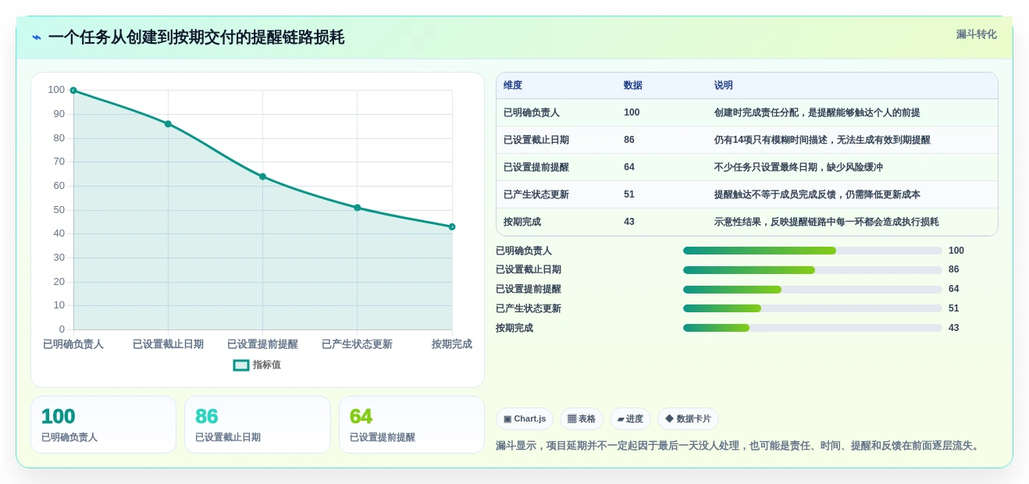Select table row cell 已设置提前提醒
Viewport: 1029px width, 484px height.
coord(536,167)
